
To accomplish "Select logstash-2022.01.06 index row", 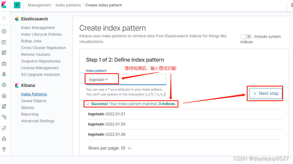I will tap(184, 135).
